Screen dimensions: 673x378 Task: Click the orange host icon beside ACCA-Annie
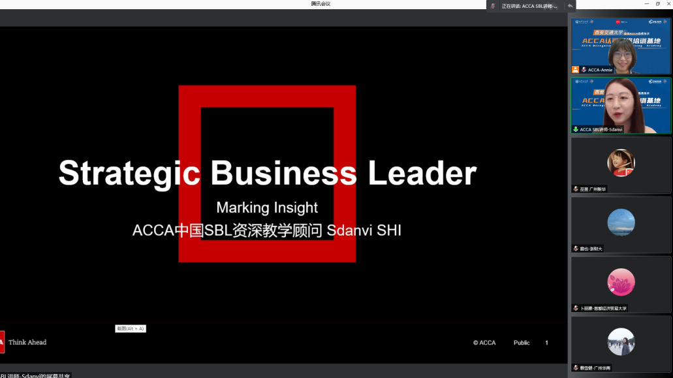click(575, 69)
